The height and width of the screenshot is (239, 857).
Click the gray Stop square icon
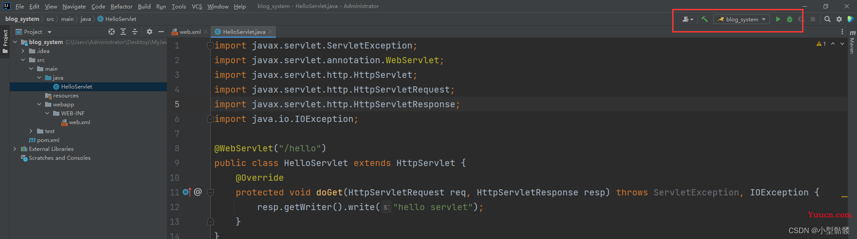(x=813, y=19)
